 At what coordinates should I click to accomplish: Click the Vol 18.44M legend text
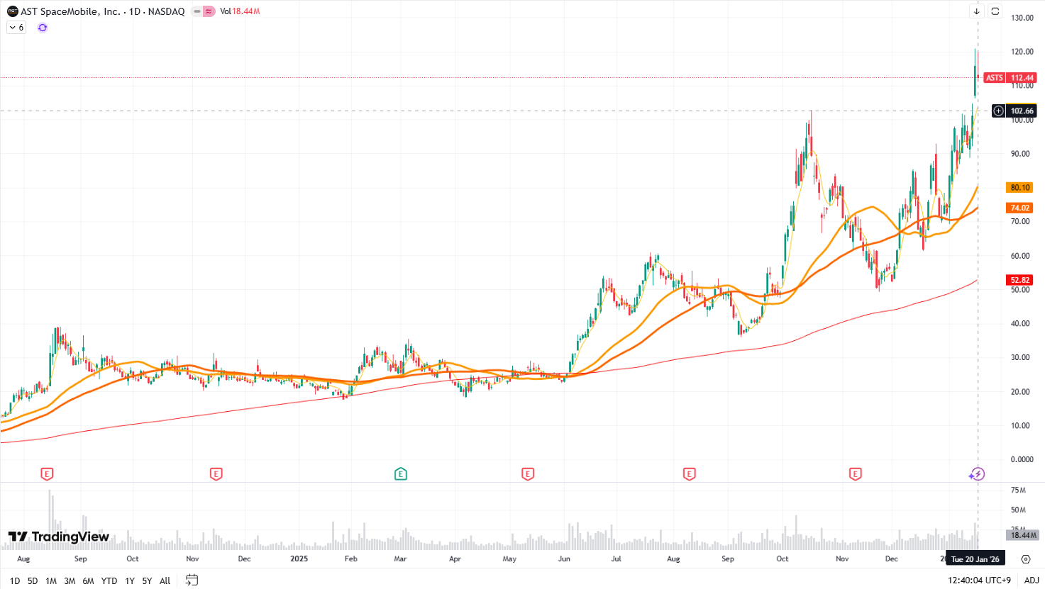pyautogui.click(x=240, y=11)
